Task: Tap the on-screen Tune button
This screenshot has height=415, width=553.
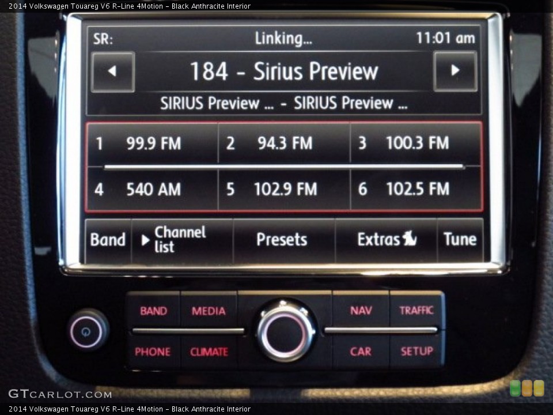Action: click(x=460, y=240)
